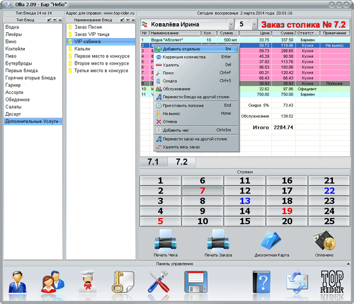This screenshot has height=304, width=354.
Task: Click the Печать Заказа printer icon
Action: (x=219, y=240)
